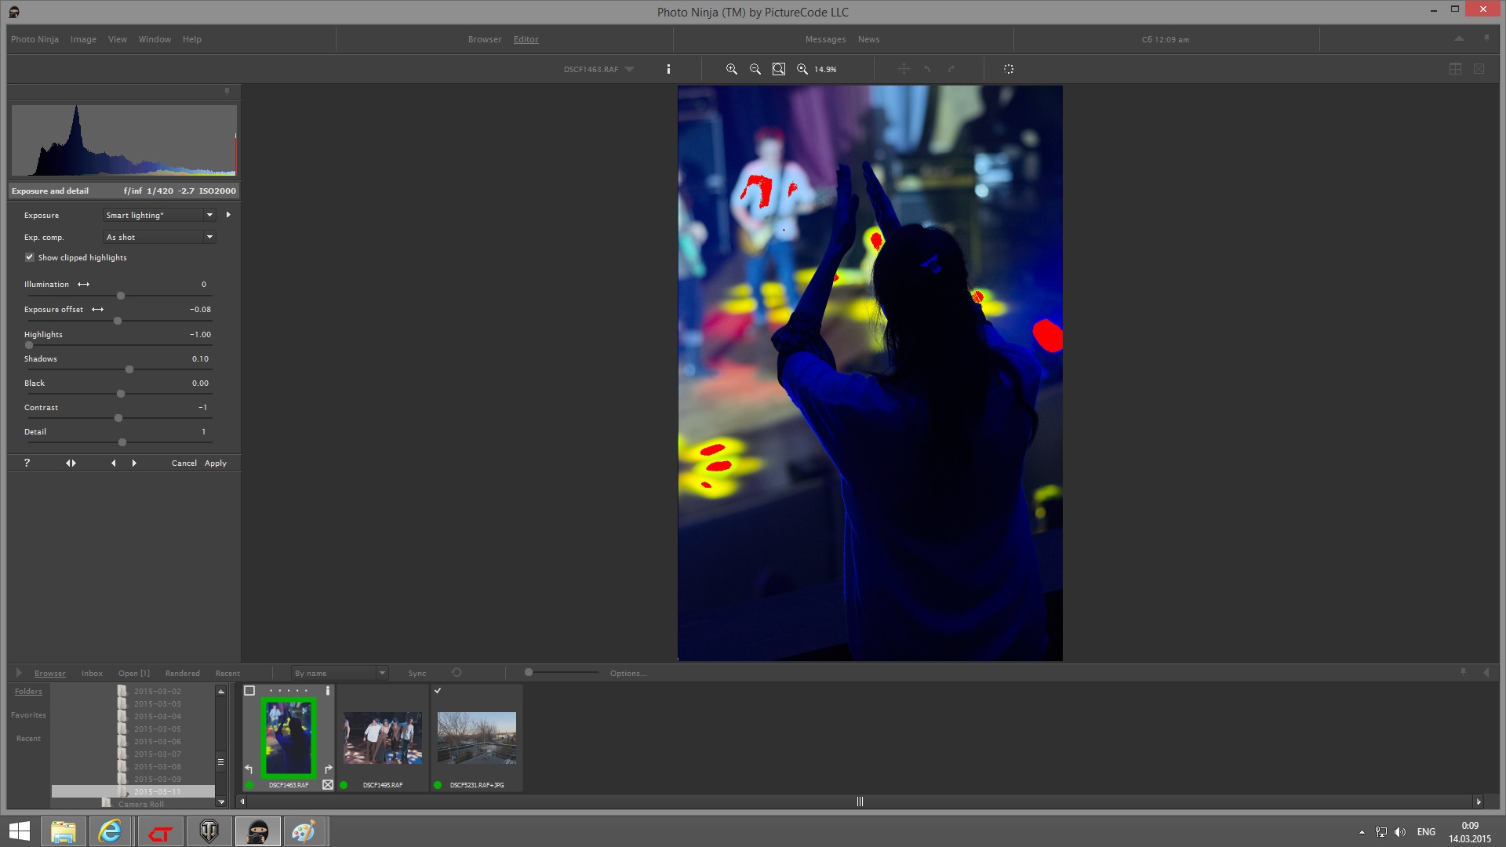1506x847 pixels.
Task: Select the Camera Roll folder
Action: coord(141,804)
